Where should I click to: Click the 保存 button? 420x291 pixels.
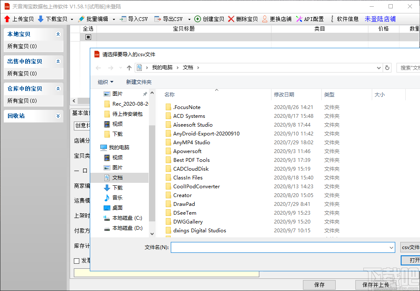(319, 285)
